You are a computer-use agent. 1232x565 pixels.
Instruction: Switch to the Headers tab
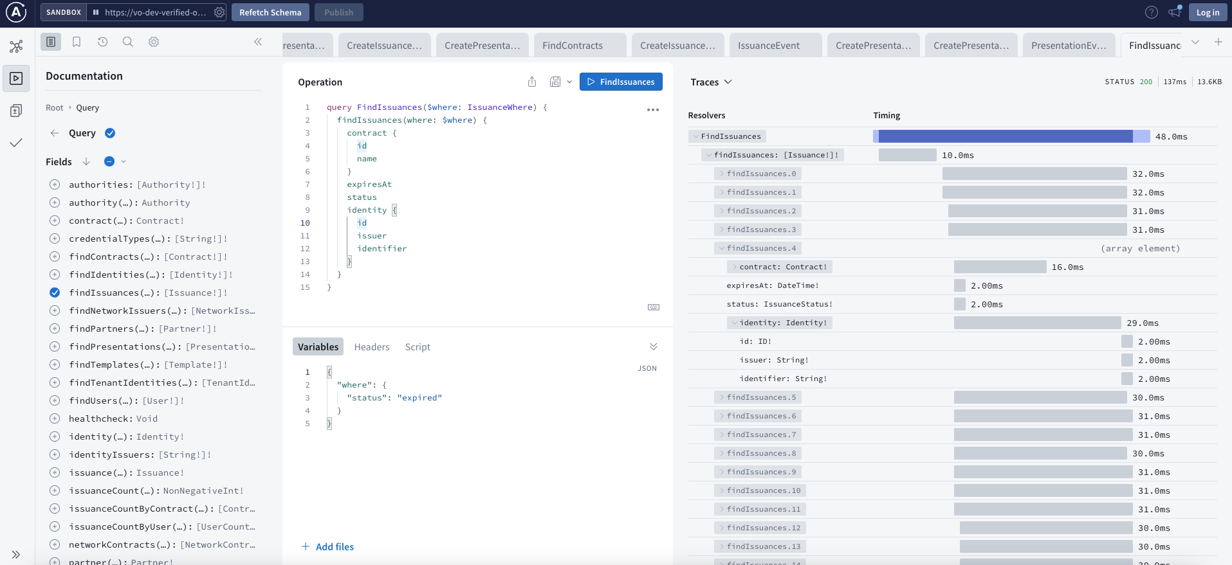372,347
